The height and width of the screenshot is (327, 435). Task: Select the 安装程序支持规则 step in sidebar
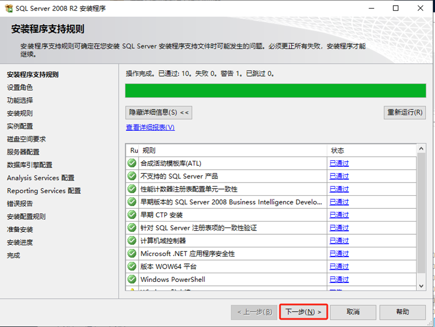(32, 75)
